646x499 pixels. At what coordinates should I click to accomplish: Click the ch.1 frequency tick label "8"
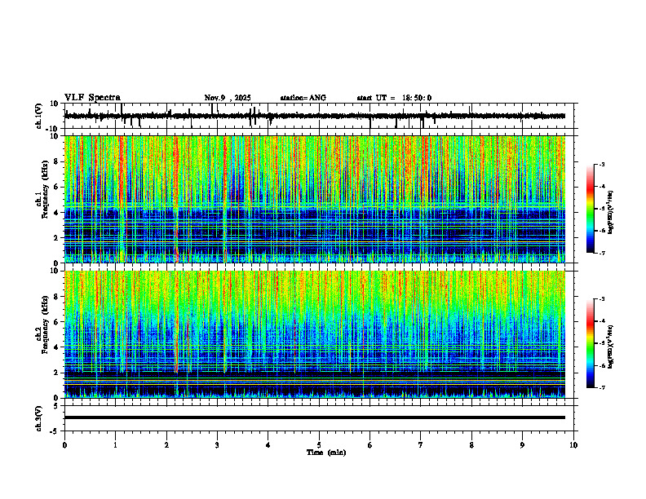point(56,161)
